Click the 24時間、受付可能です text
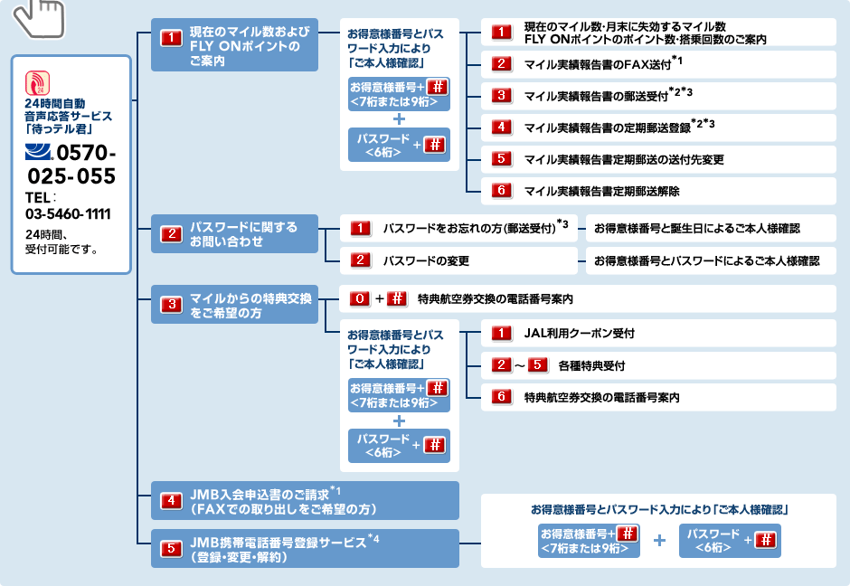Screen dimensions: 850x586 click(x=61, y=241)
